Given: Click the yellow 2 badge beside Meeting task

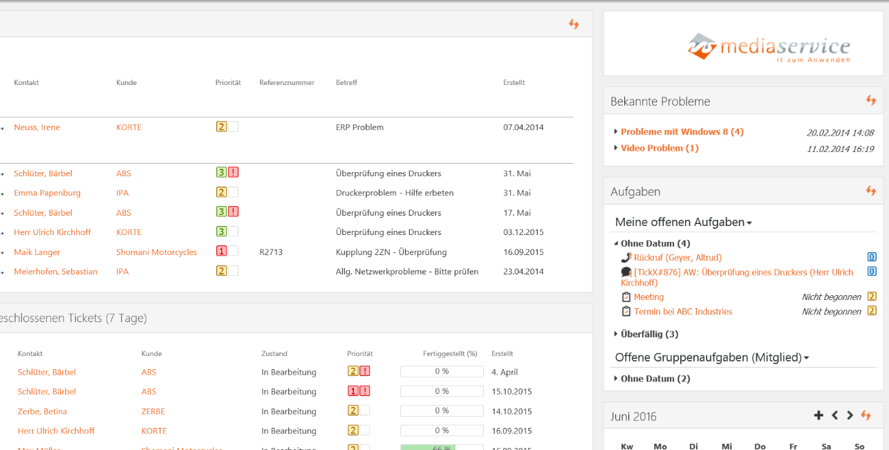Looking at the screenshot, I should [872, 297].
